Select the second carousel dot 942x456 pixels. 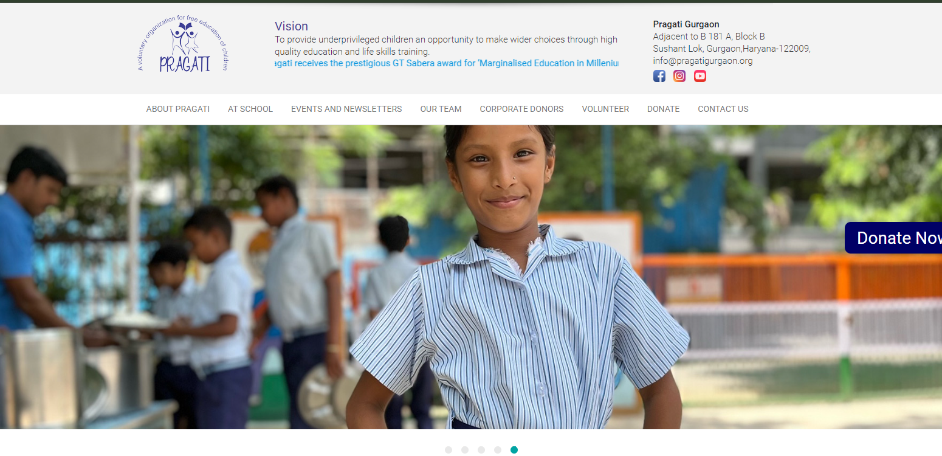coord(465,450)
